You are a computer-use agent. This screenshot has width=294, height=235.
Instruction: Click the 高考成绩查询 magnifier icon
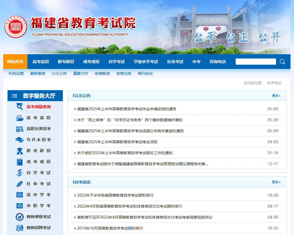20,107
